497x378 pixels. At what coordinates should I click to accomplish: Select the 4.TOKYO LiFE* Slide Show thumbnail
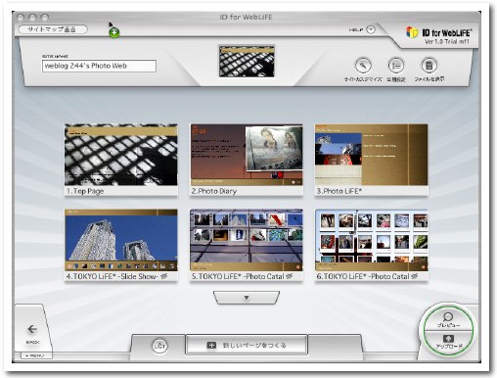coord(121,245)
